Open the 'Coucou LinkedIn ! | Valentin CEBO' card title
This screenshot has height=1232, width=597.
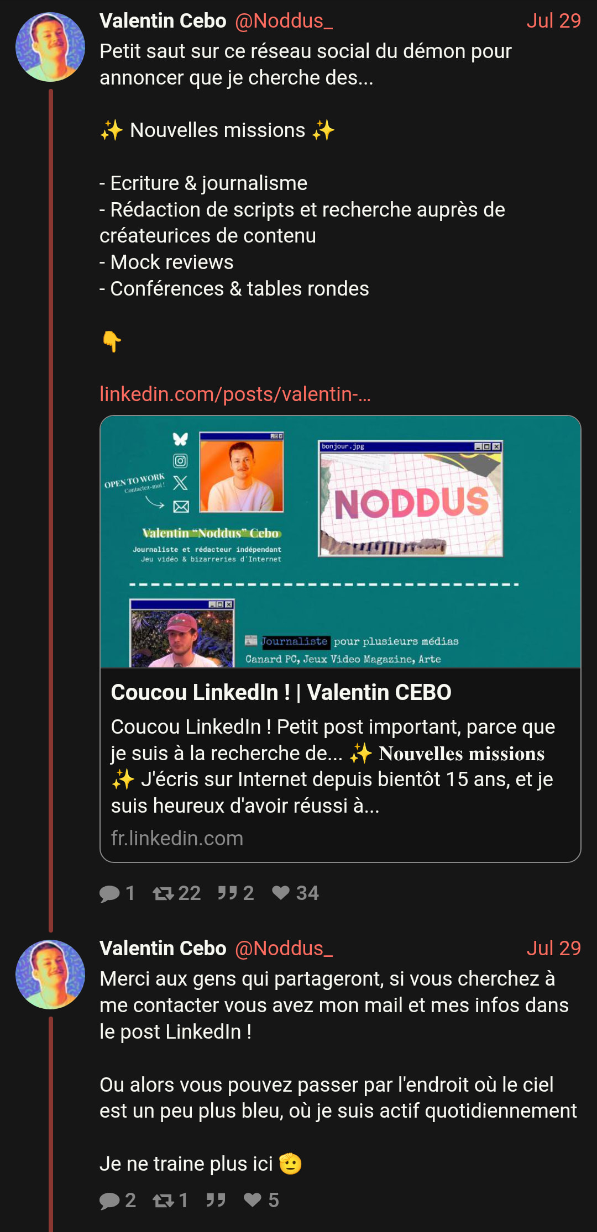(281, 692)
